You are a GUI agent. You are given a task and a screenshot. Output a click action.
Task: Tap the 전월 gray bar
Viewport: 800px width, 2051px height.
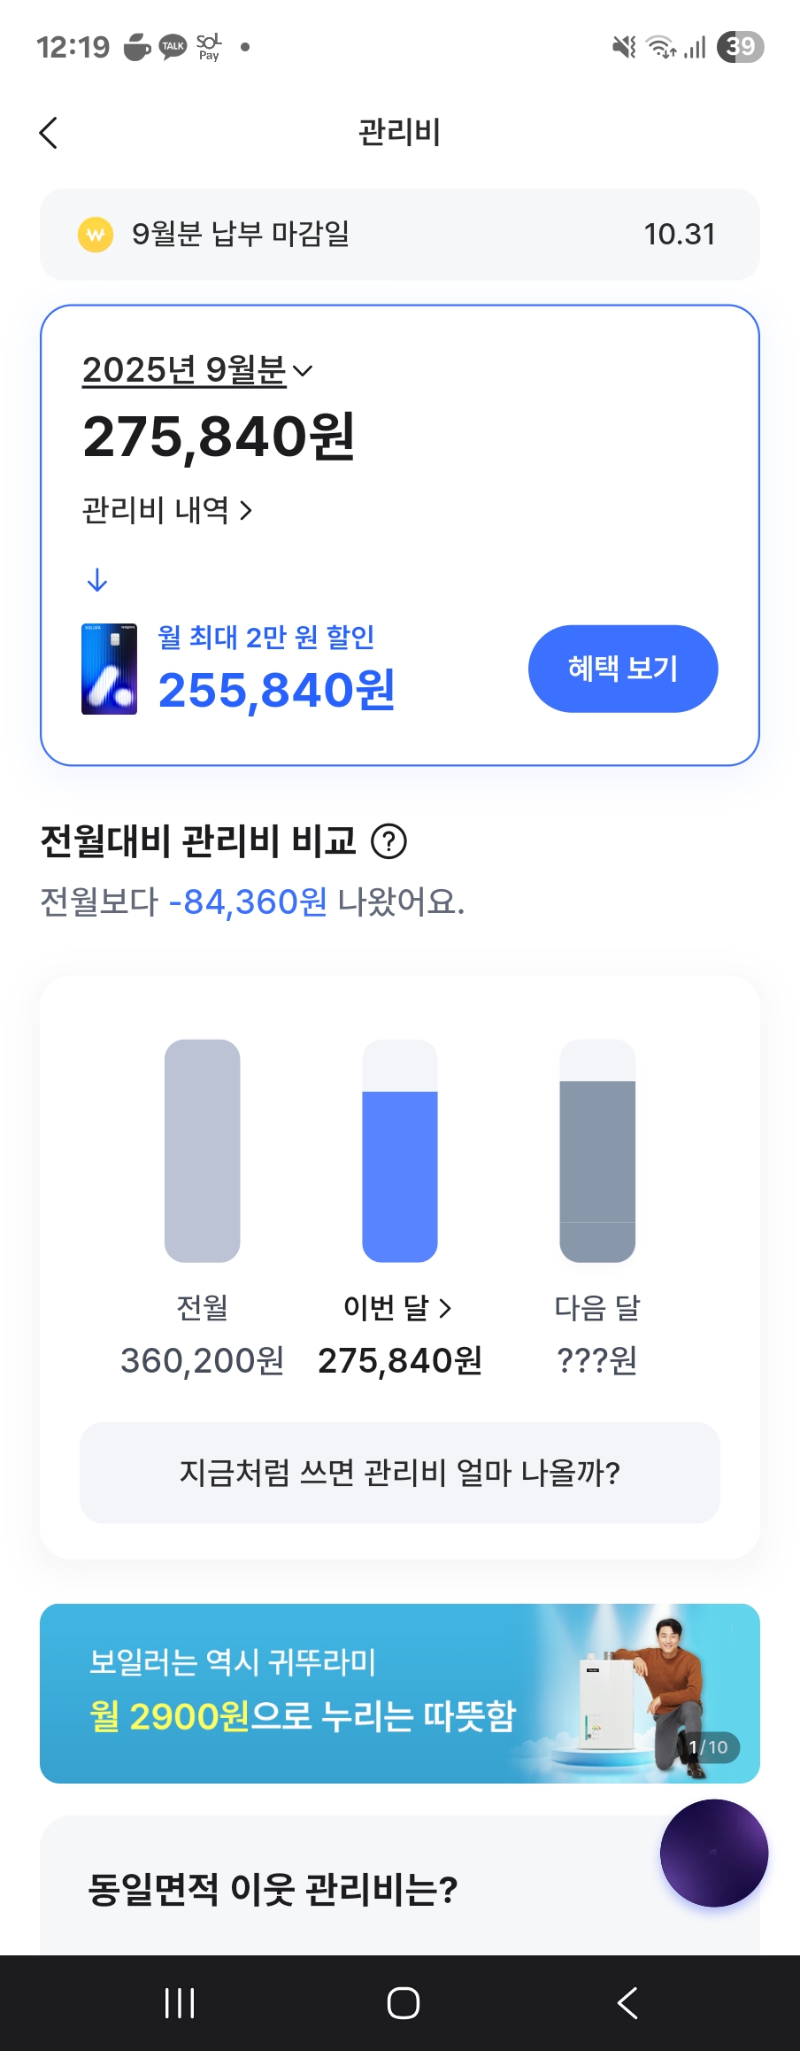203,1150
